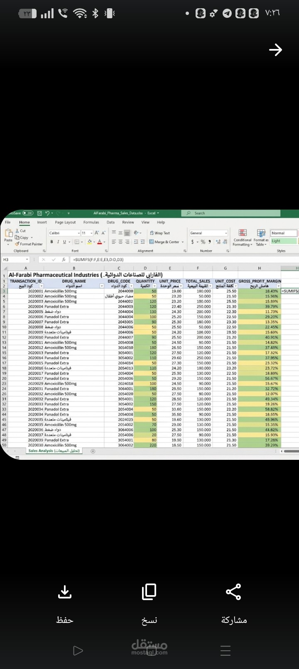
Task: Tap the حفظ save download icon
Action: 65,592
